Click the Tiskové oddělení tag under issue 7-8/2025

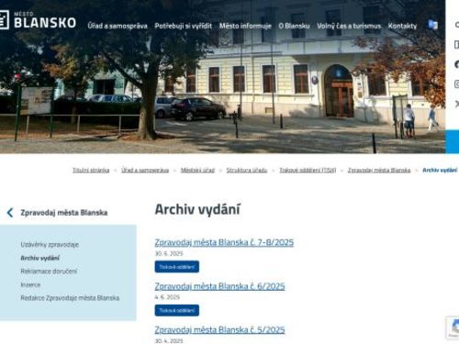(177, 267)
